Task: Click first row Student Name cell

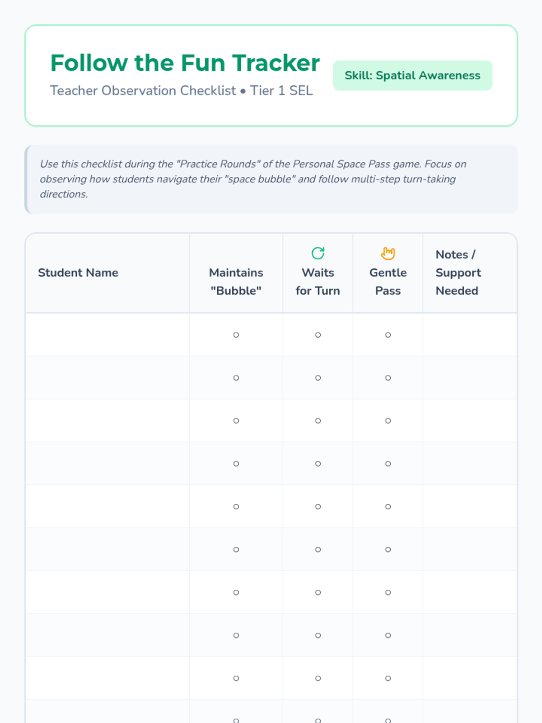Action: [x=107, y=335]
